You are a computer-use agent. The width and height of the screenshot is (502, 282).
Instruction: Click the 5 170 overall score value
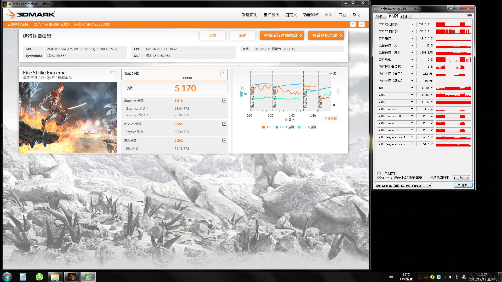[185, 89]
